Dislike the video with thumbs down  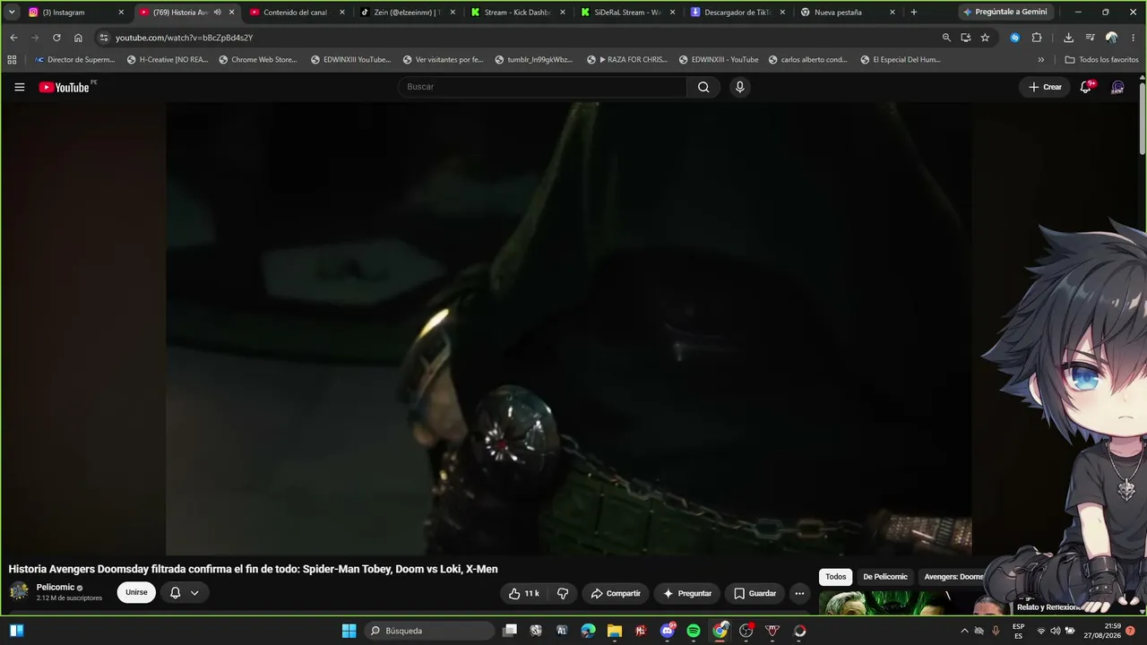click(563, 593)
